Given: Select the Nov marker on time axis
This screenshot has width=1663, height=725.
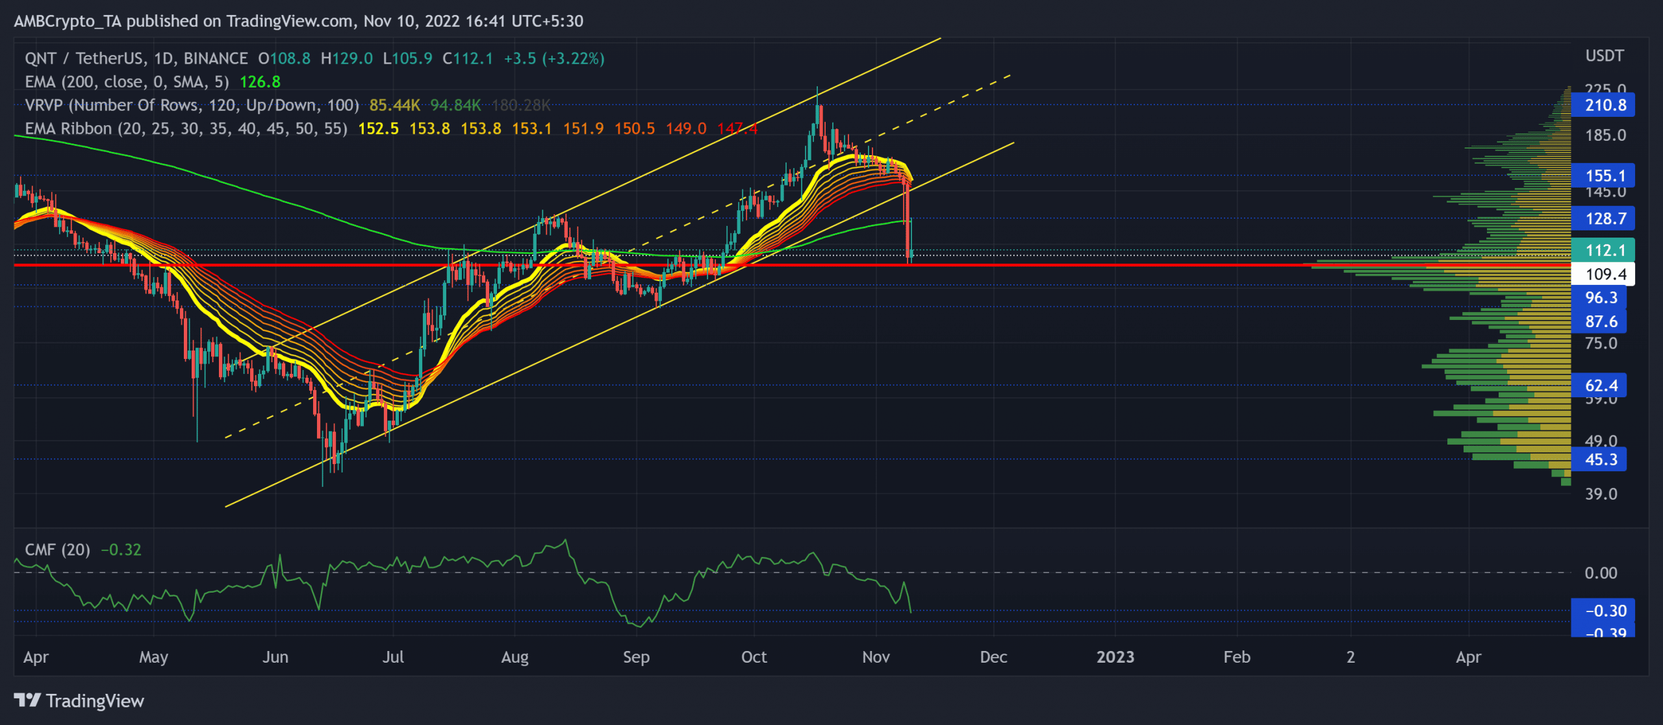Looking at the screenshot, I should (876, 657).
